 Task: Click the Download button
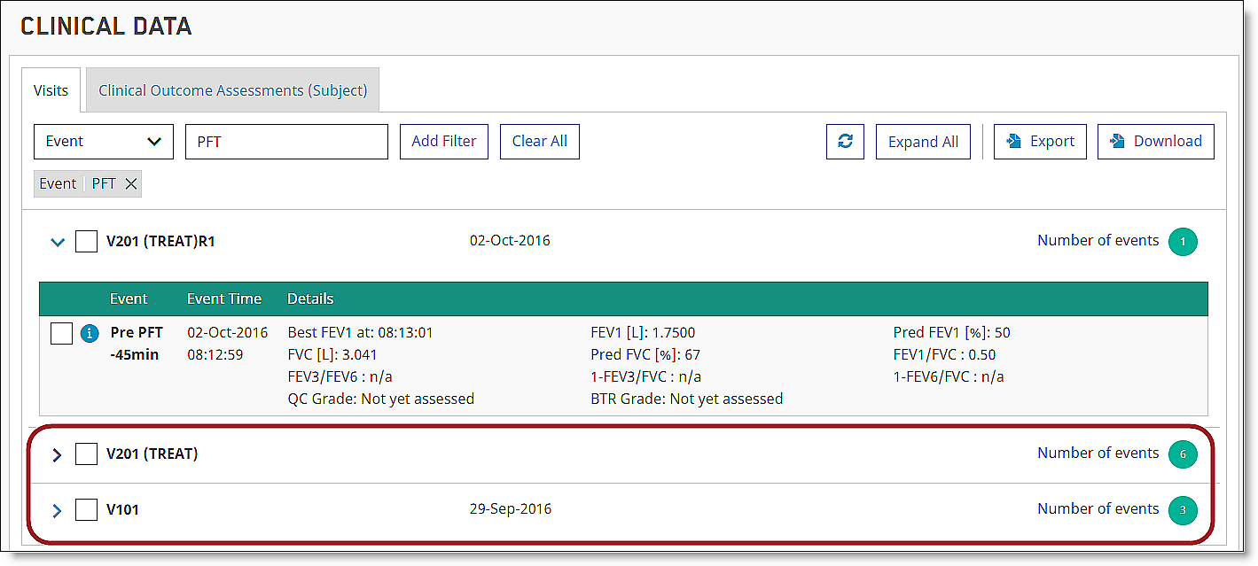[1156, 142]
